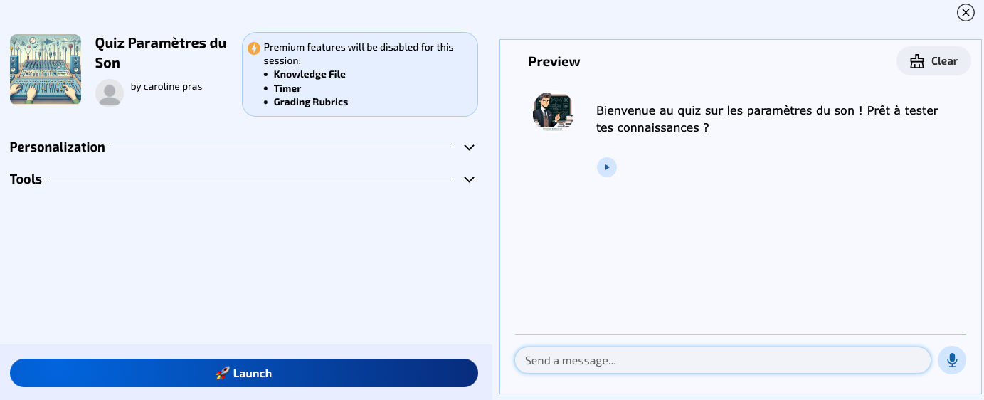This screenshot has height=400, width=984.
Task: Click the Personalization section heading
Action: tap(58, 147)
